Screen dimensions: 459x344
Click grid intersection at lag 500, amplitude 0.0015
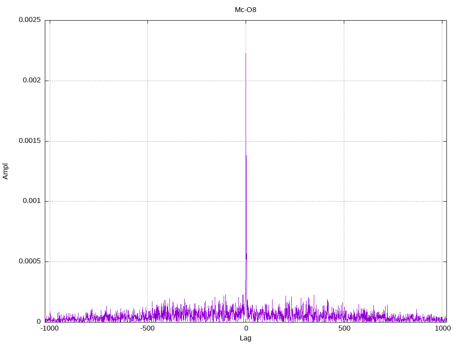tap(344, 141)
